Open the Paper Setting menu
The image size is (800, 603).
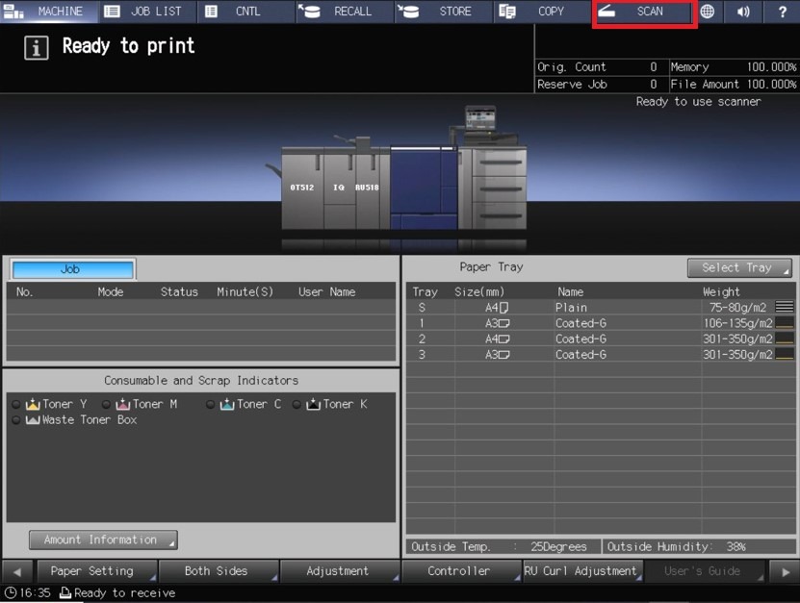(x=91, y=571)
